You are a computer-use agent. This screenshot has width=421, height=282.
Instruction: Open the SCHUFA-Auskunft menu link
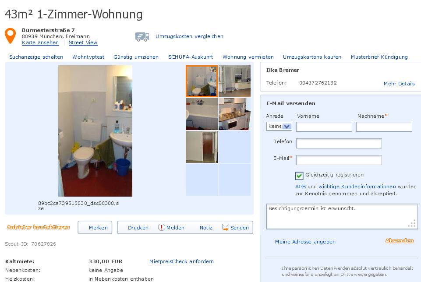[x=191, y=57]
